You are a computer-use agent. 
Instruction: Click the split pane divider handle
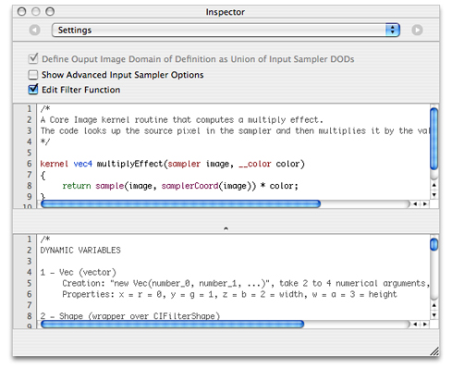pyautogui.click(x=226, y=228)
